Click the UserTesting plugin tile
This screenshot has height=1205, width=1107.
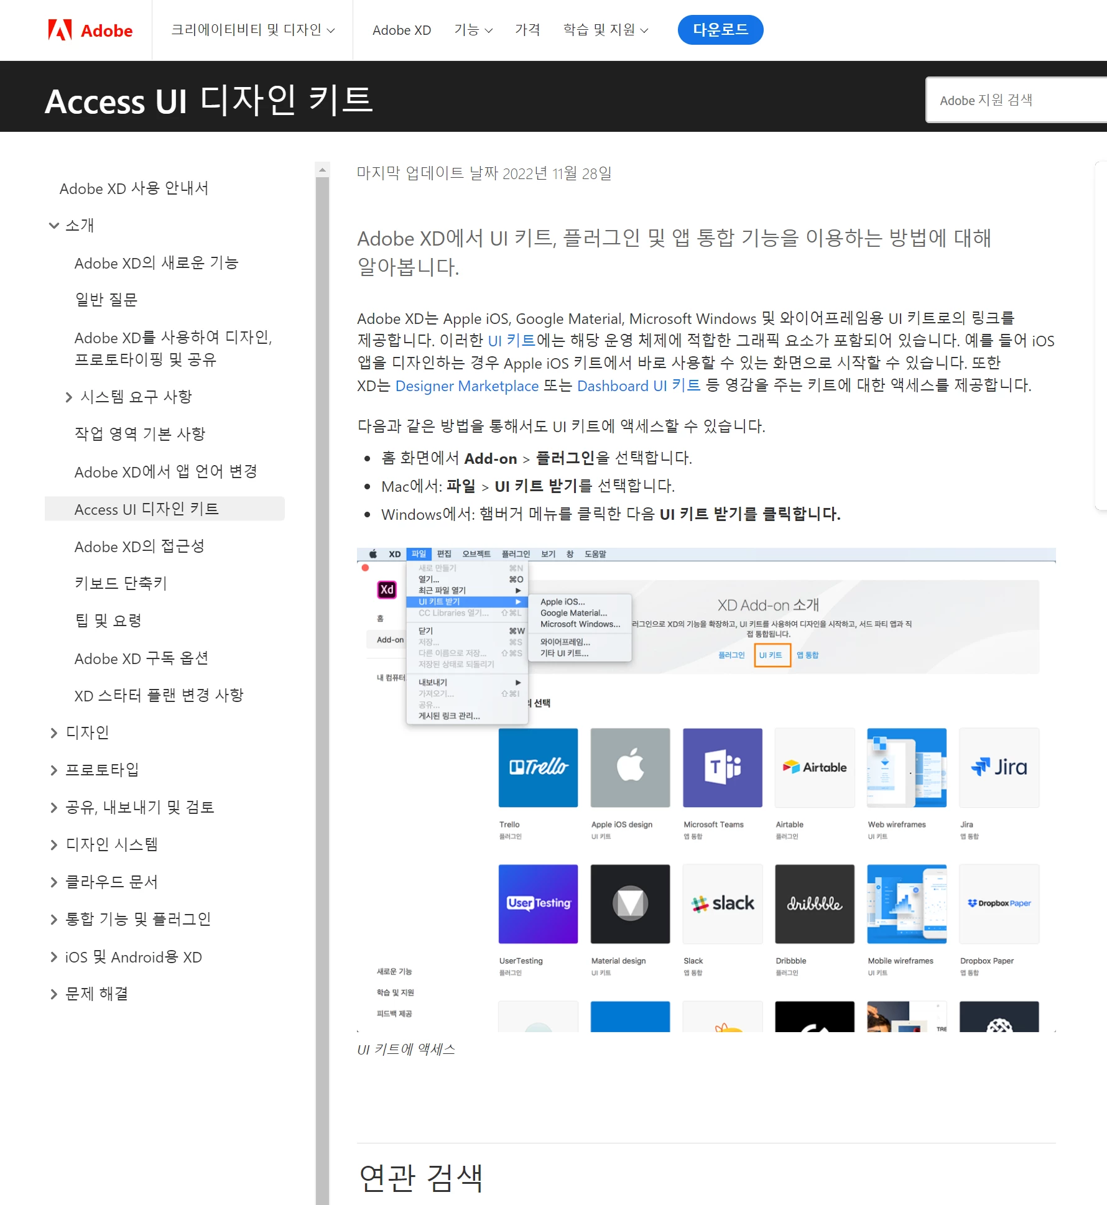(538, 903)
